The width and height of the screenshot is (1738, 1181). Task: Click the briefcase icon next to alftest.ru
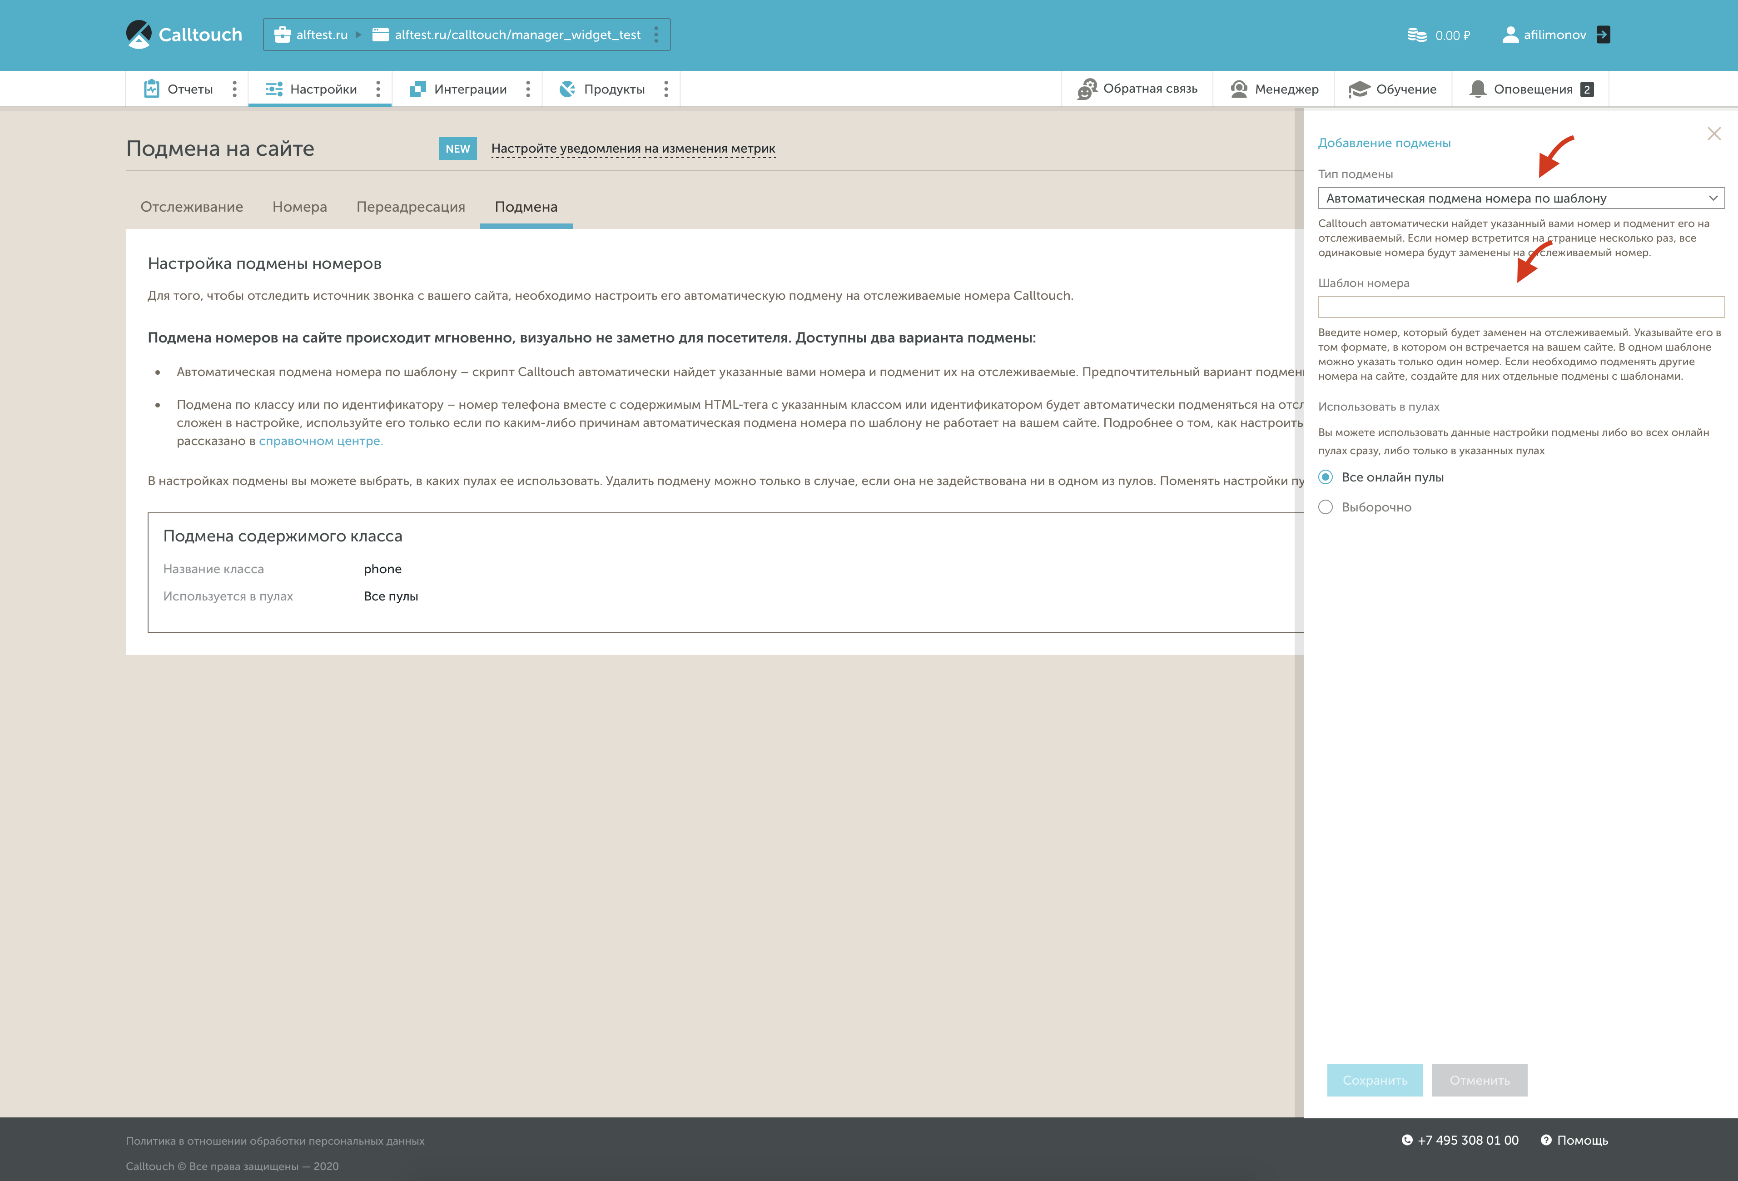tap(282, 35)
